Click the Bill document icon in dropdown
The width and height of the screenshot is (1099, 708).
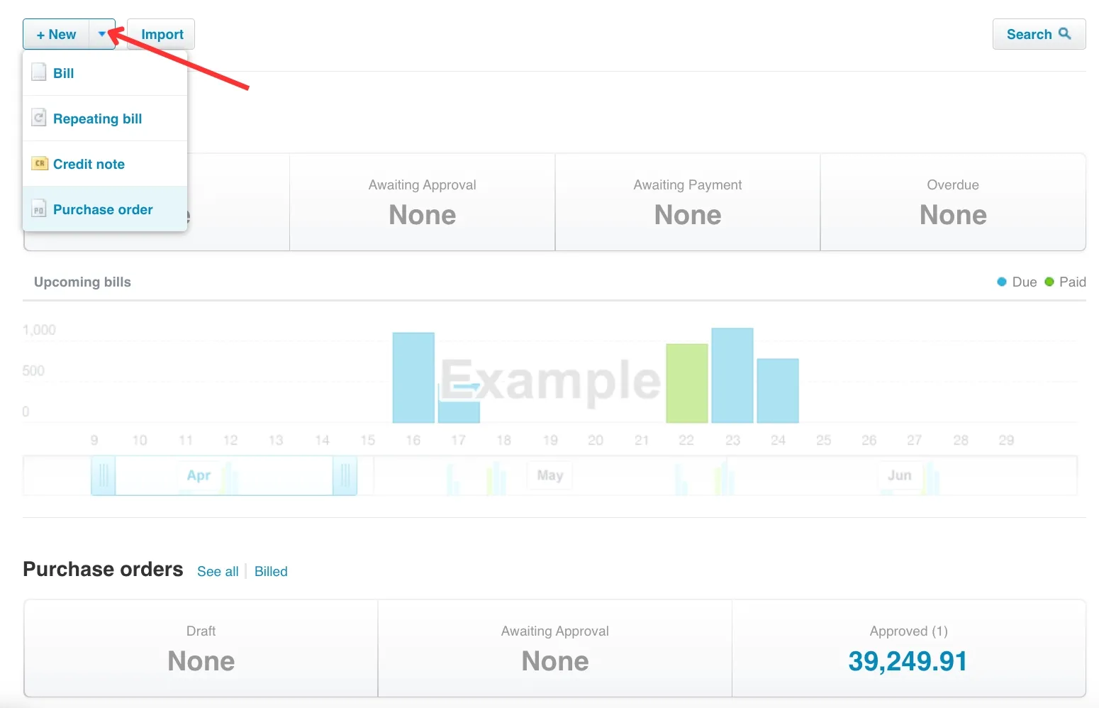tap(39, 72)
